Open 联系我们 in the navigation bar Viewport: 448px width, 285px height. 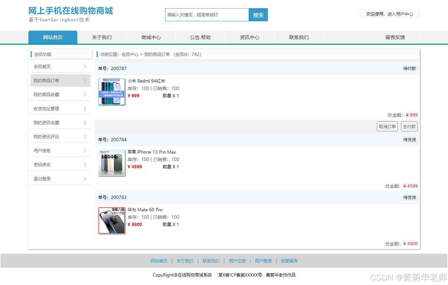(299, 37)
